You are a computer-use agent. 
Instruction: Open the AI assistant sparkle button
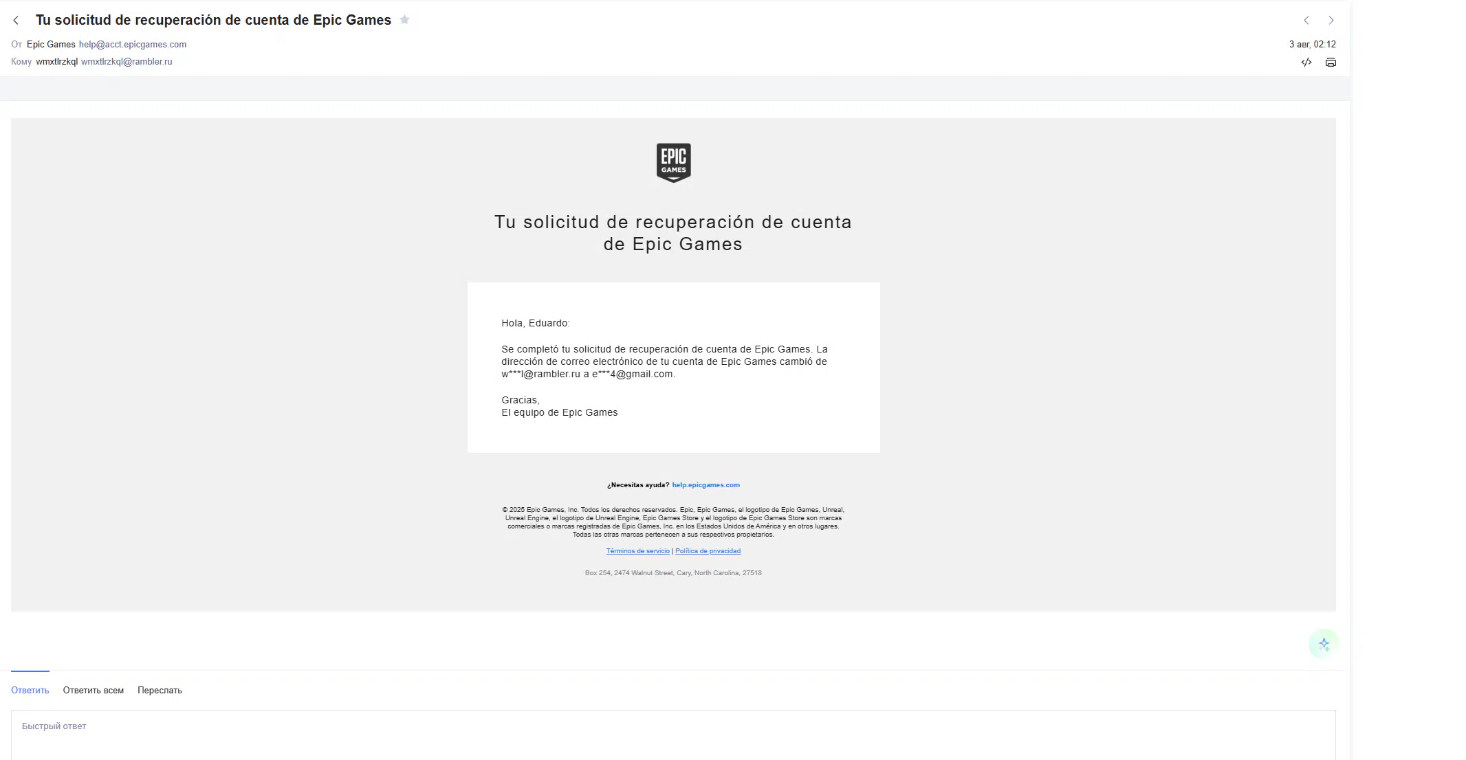point(1324,645)
